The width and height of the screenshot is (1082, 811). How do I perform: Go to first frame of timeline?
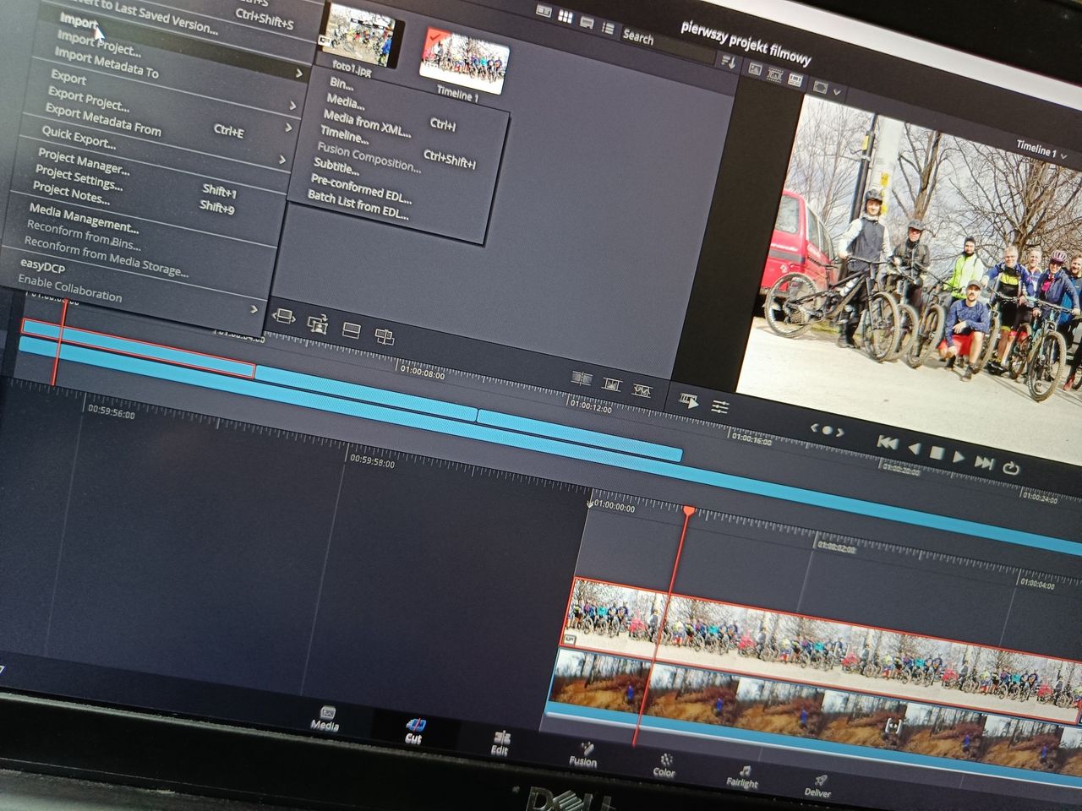[x=887, y=442]
